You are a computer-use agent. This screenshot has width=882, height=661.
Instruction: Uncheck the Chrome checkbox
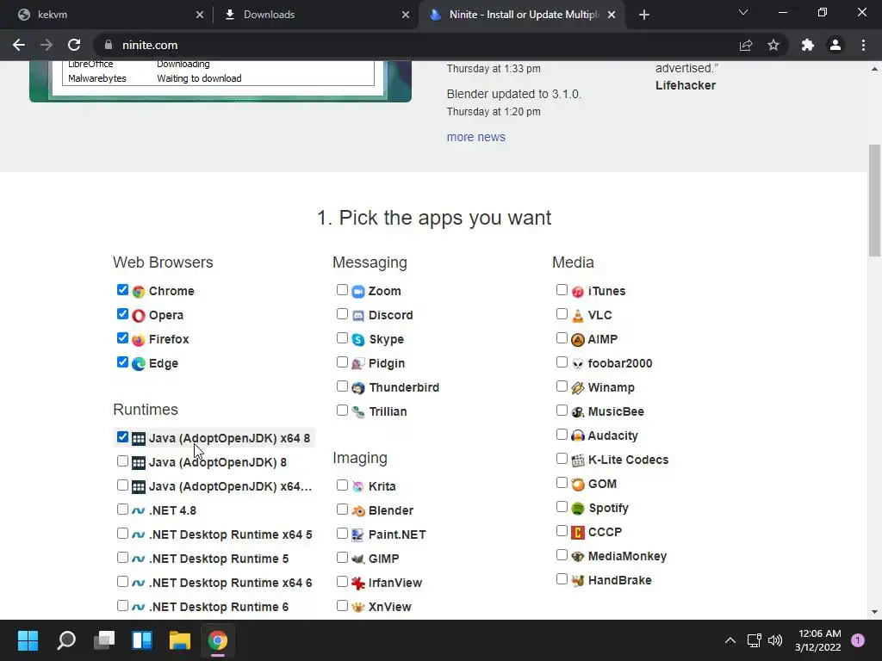click(x=122, y=289)
